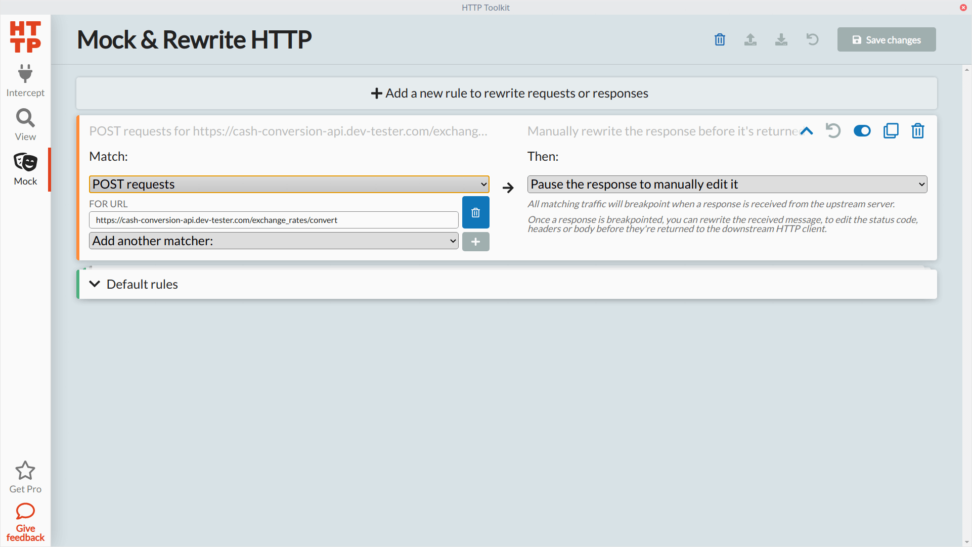Reset this rule's changes
The height and width of the screenshot is (547, 972).
coord(833,131)
